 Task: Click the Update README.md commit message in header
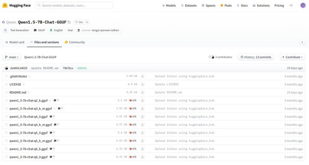[44, 68]
